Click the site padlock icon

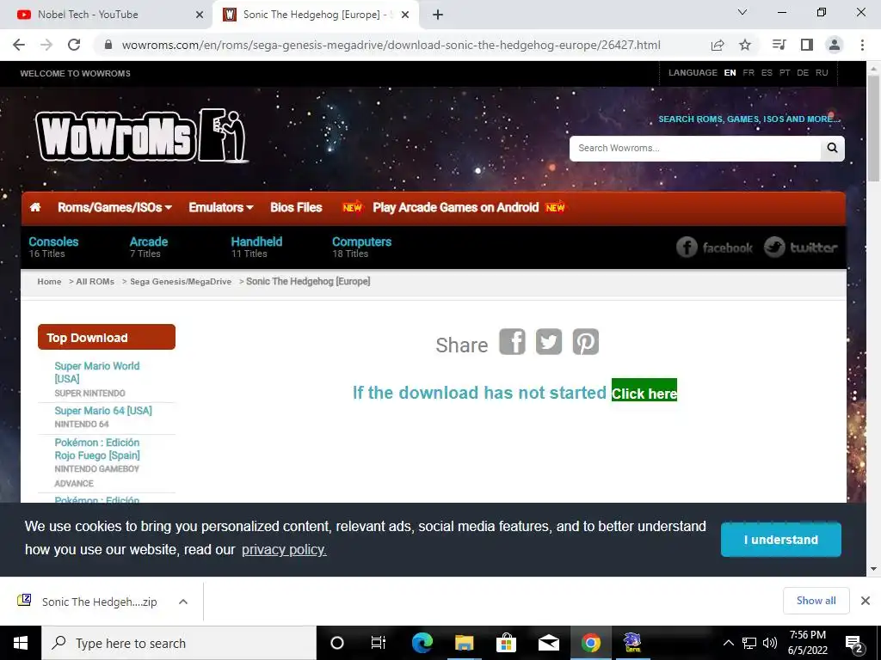(109, 45)
